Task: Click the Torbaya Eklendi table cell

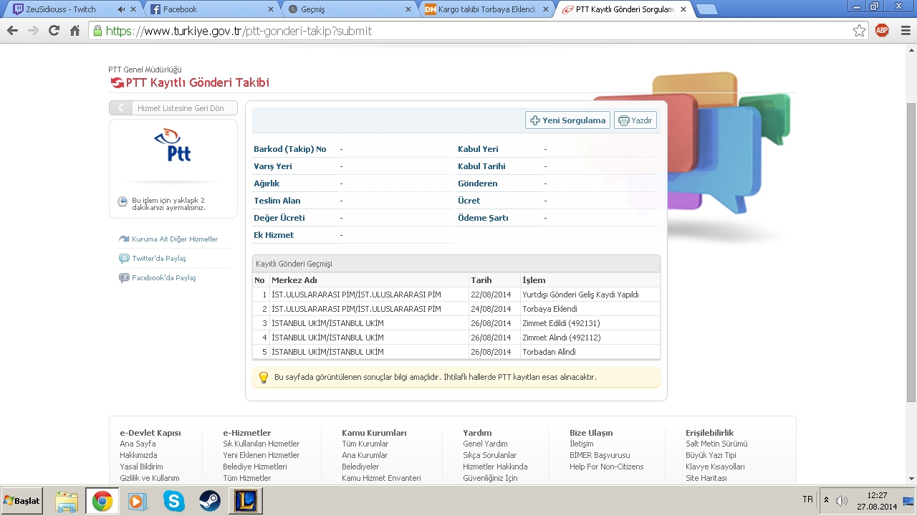Action: [x=590, y=309]
